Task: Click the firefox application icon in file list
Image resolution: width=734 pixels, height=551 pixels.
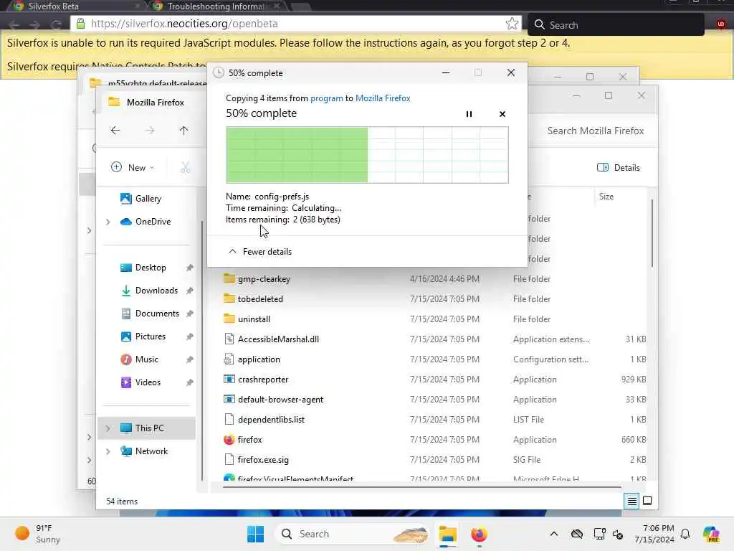Action: (x=229, y=440)
